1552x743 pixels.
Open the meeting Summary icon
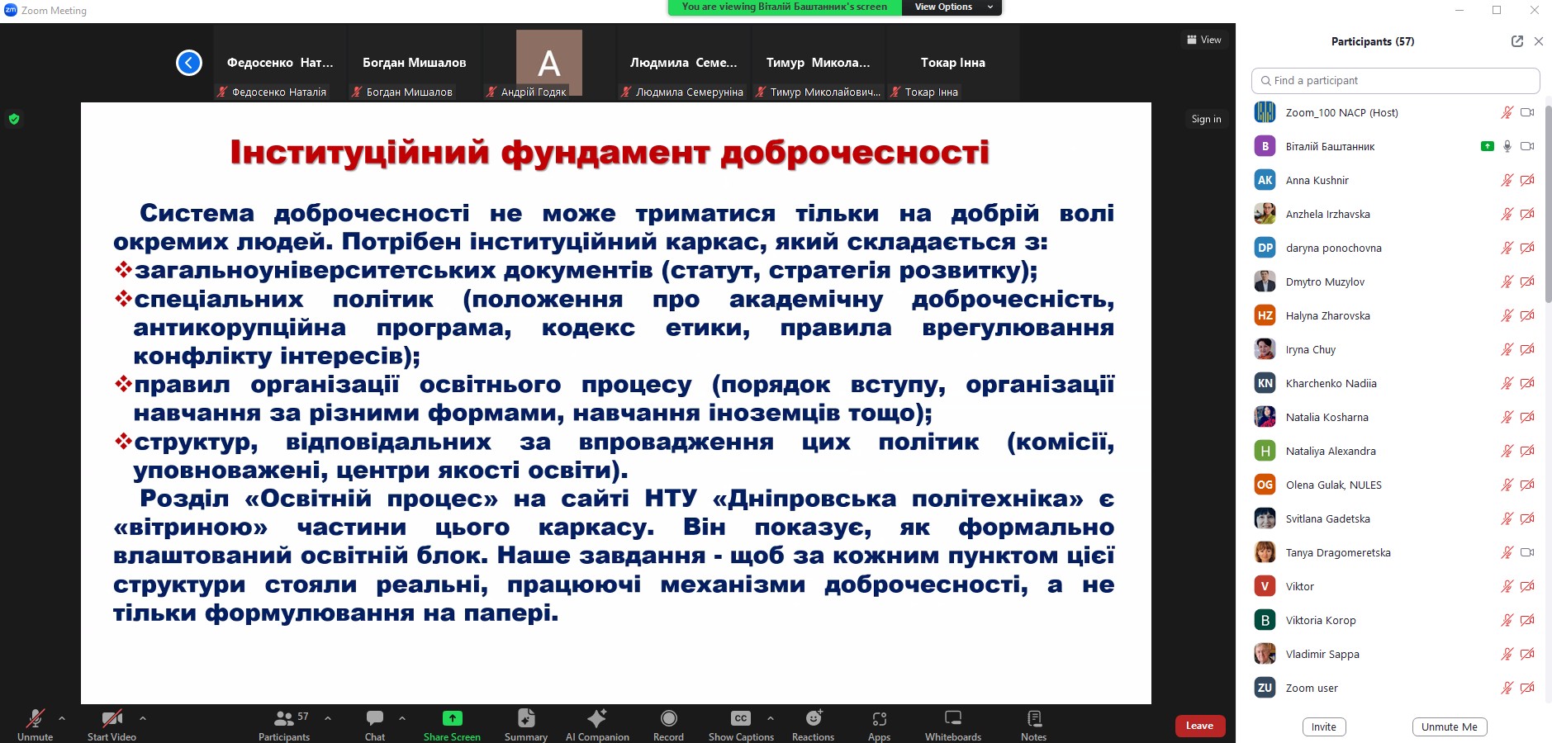point(526,718)
